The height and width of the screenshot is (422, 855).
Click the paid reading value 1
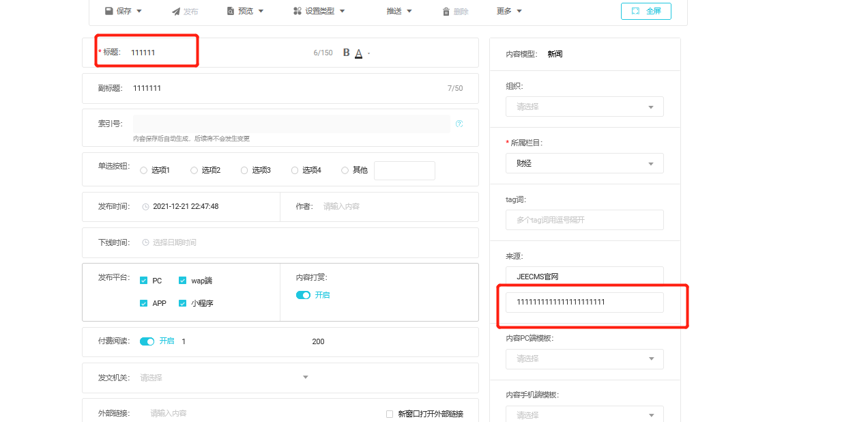click(x=184, y=341)
